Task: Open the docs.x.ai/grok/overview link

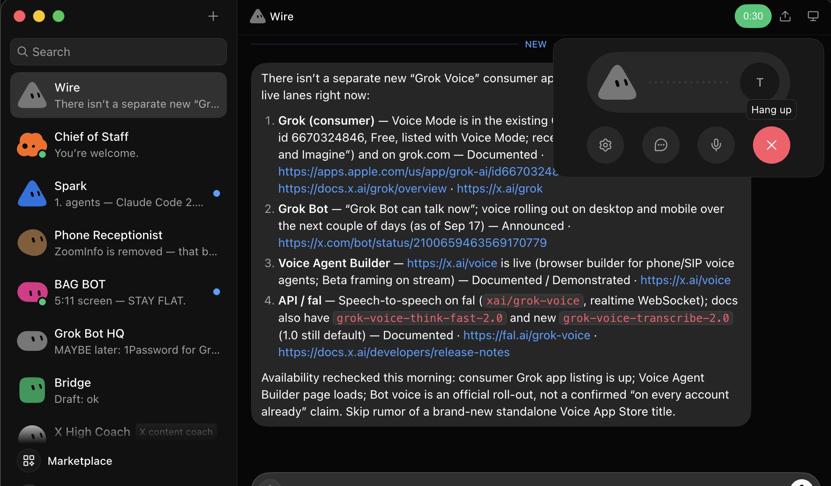Action: [363, 188]
